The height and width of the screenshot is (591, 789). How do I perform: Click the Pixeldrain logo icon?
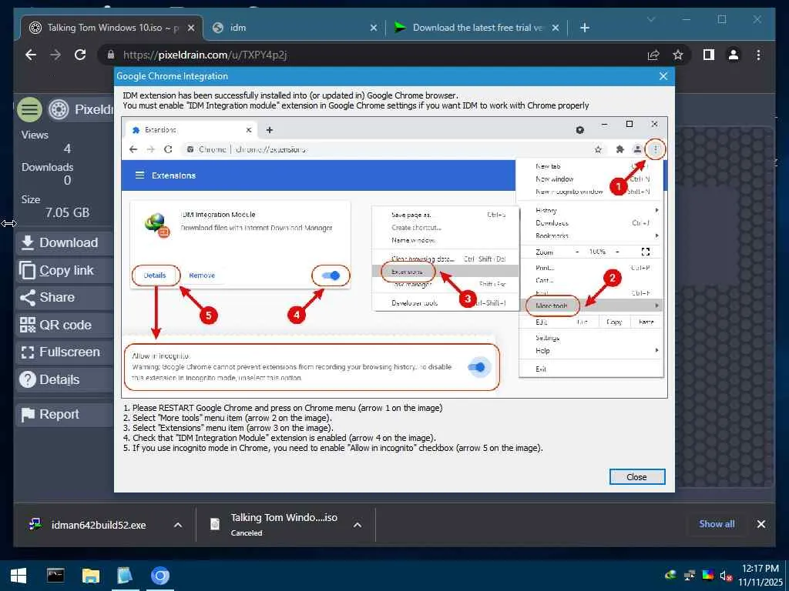tap(59, 109)
